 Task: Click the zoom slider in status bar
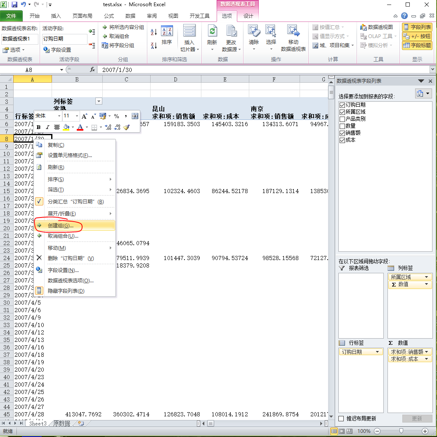tap(401, 431)
